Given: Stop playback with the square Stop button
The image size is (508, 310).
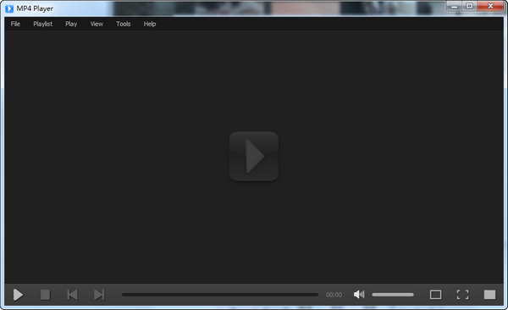Looking at the screenshot, I should click(46, 295).
